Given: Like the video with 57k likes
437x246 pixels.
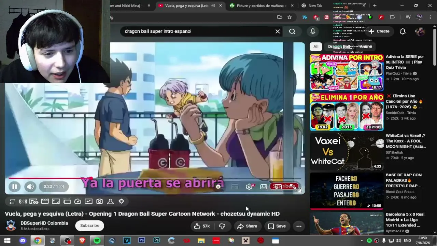Looking at the screenshot, I should (x=202, y=226).
